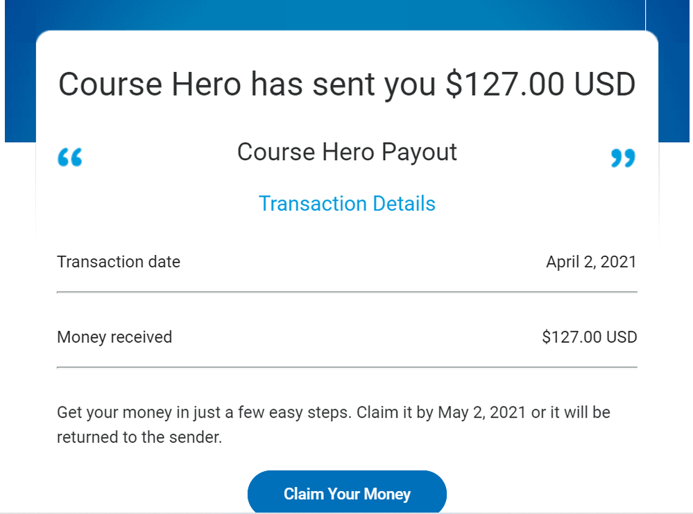Click the opening quotation mark icon
This screenshot has height=514, width=693.
pyautogui.click(x=70, y=157)
